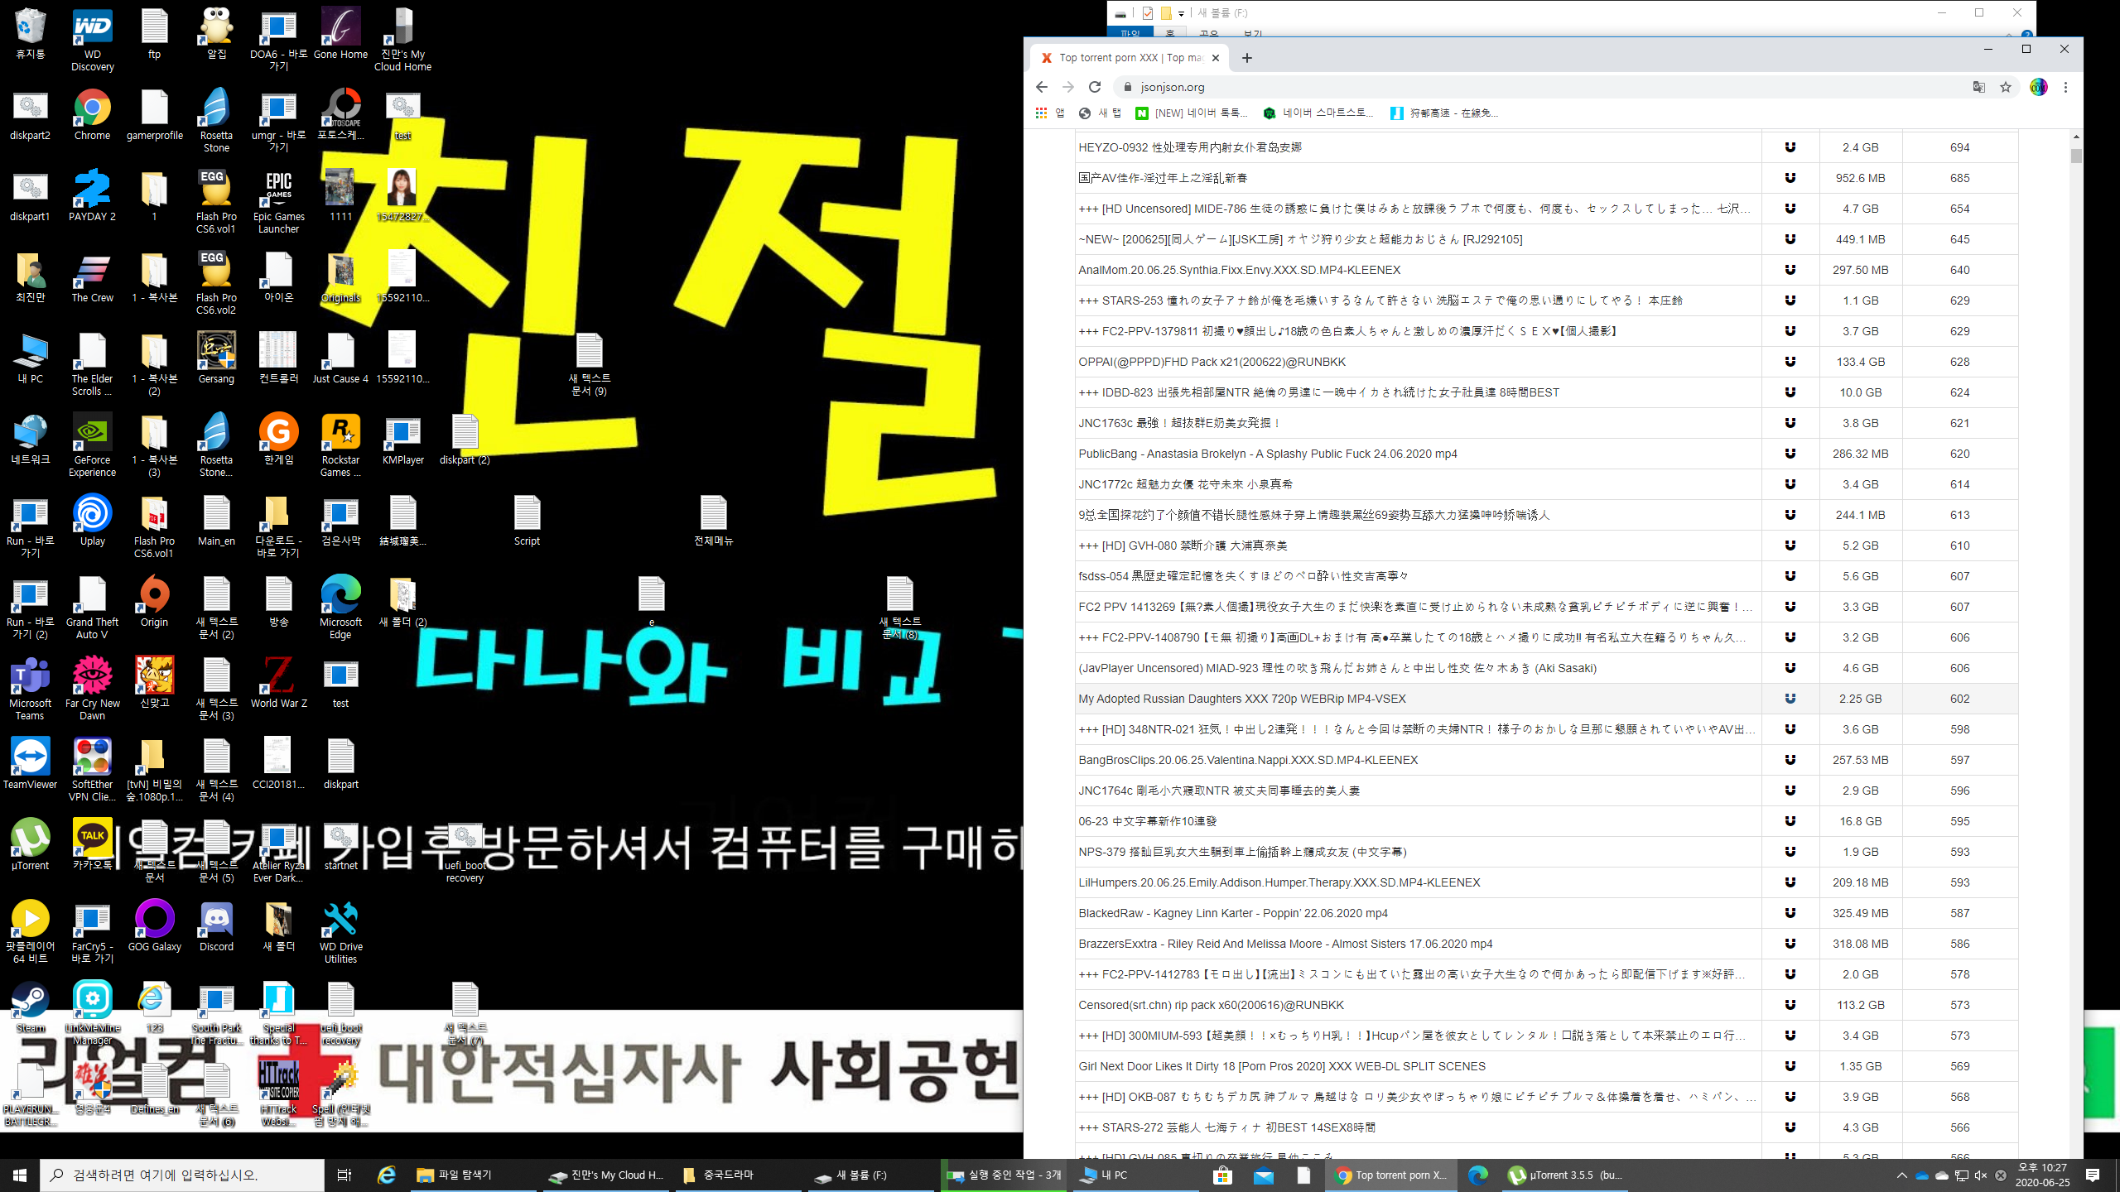Select the Microsoft Edge desktop icon
Image resolution: width=2120 pixels, height=1192 pixels.
(340, 608)
